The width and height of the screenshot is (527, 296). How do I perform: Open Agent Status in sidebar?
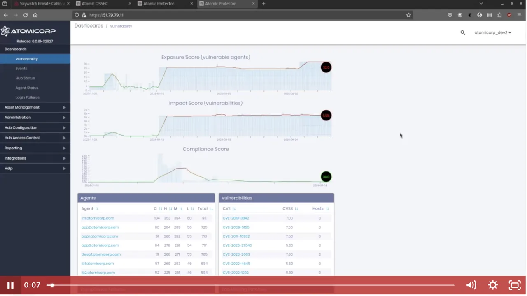pos(27,88)
